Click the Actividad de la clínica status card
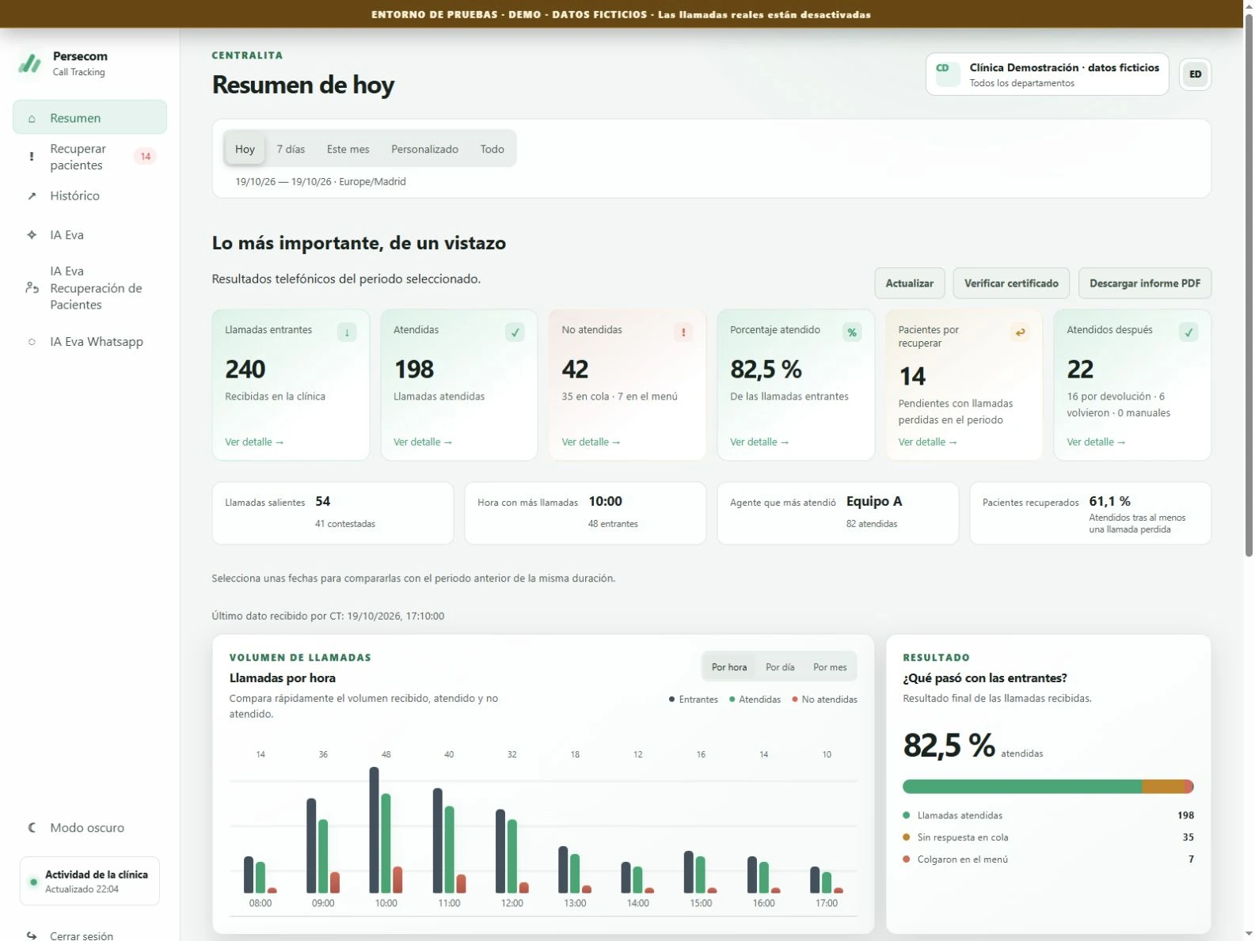 (x=89, y=881)
